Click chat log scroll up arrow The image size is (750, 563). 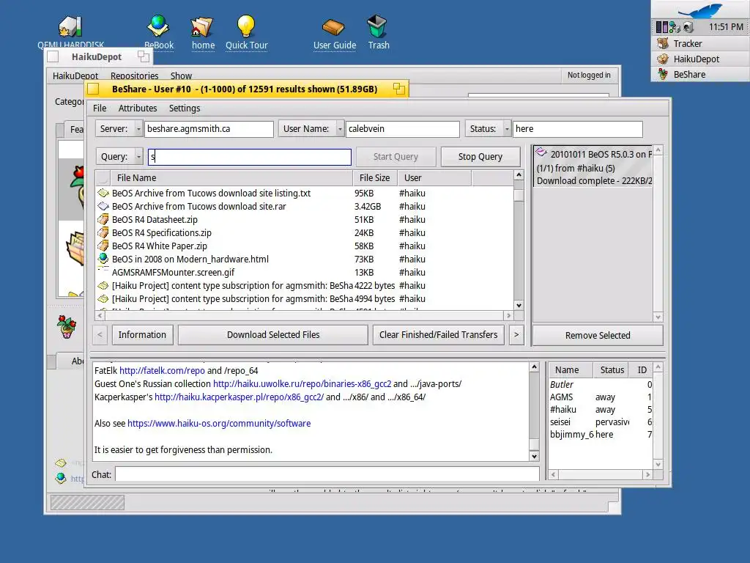click(x=534, y=367)
